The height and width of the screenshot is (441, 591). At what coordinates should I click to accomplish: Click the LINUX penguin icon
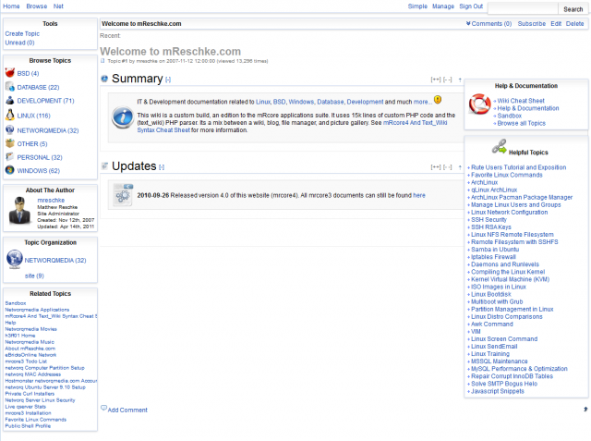[10, 115]
